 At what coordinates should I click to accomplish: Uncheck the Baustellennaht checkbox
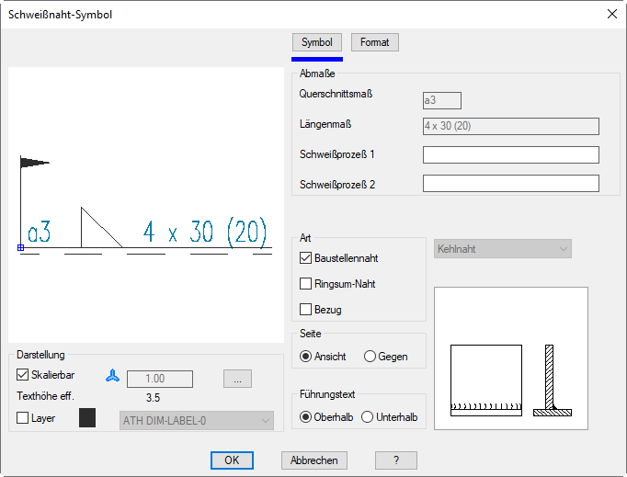[x=307, y=259]
